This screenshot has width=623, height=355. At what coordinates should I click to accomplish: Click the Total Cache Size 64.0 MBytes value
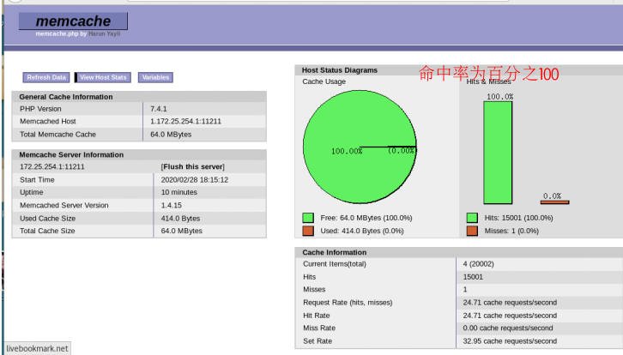(182, 231)
